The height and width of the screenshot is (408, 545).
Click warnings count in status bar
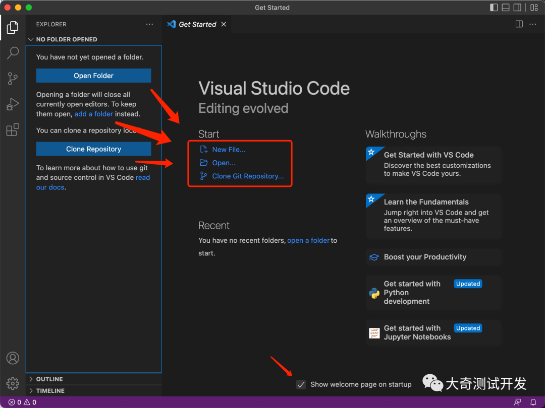pos(30,402)
